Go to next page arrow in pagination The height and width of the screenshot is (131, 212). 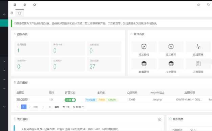[x=30, y=107]
